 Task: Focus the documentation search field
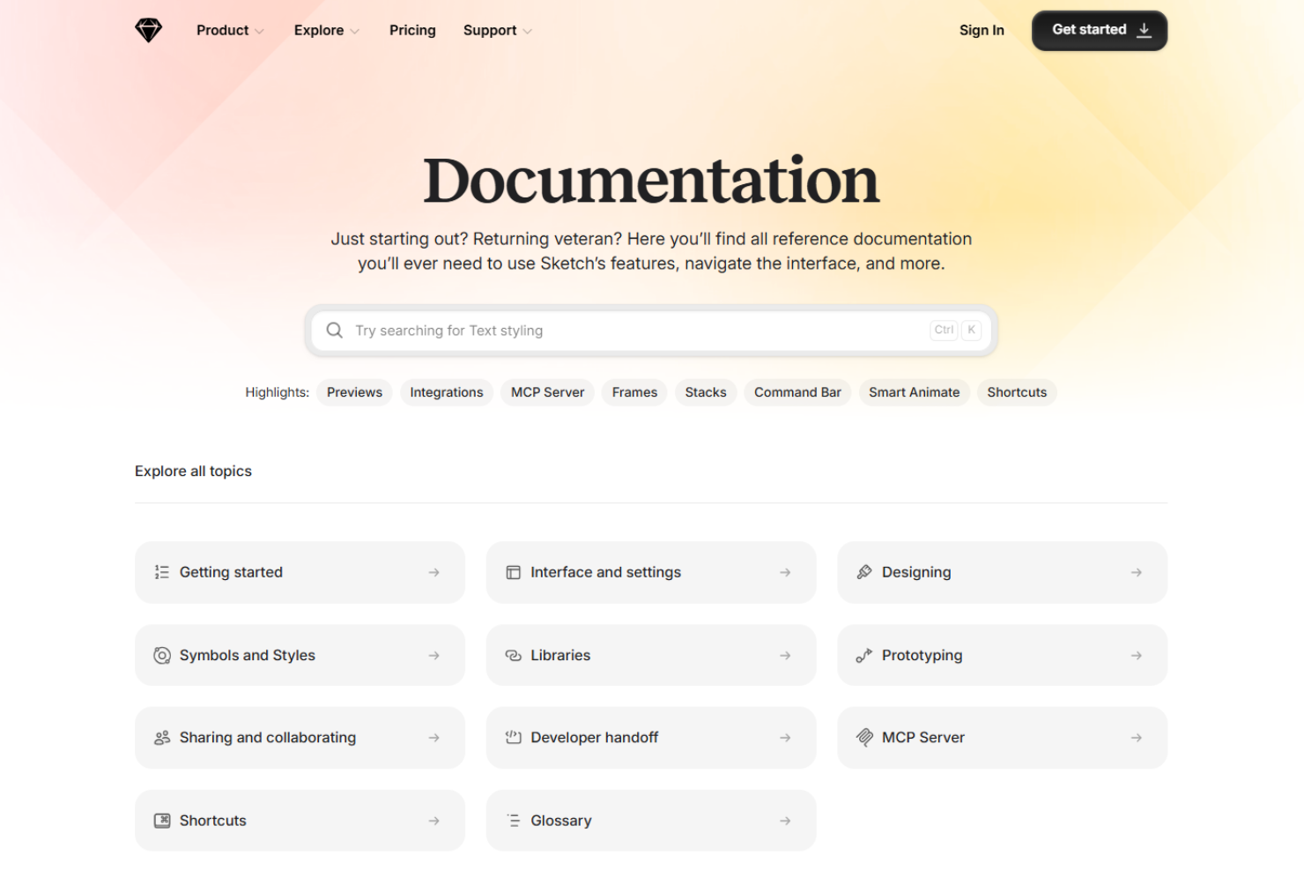(x=651, y=331)
